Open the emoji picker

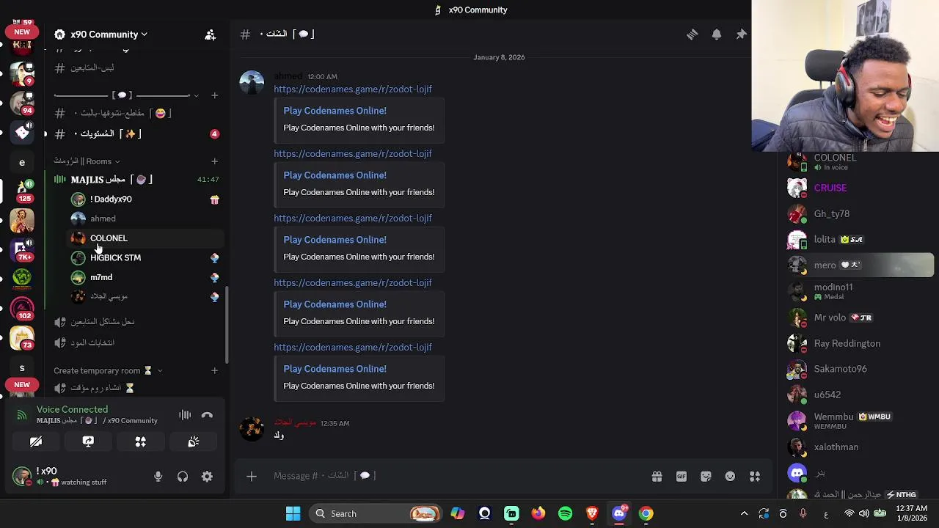[730, 477]
